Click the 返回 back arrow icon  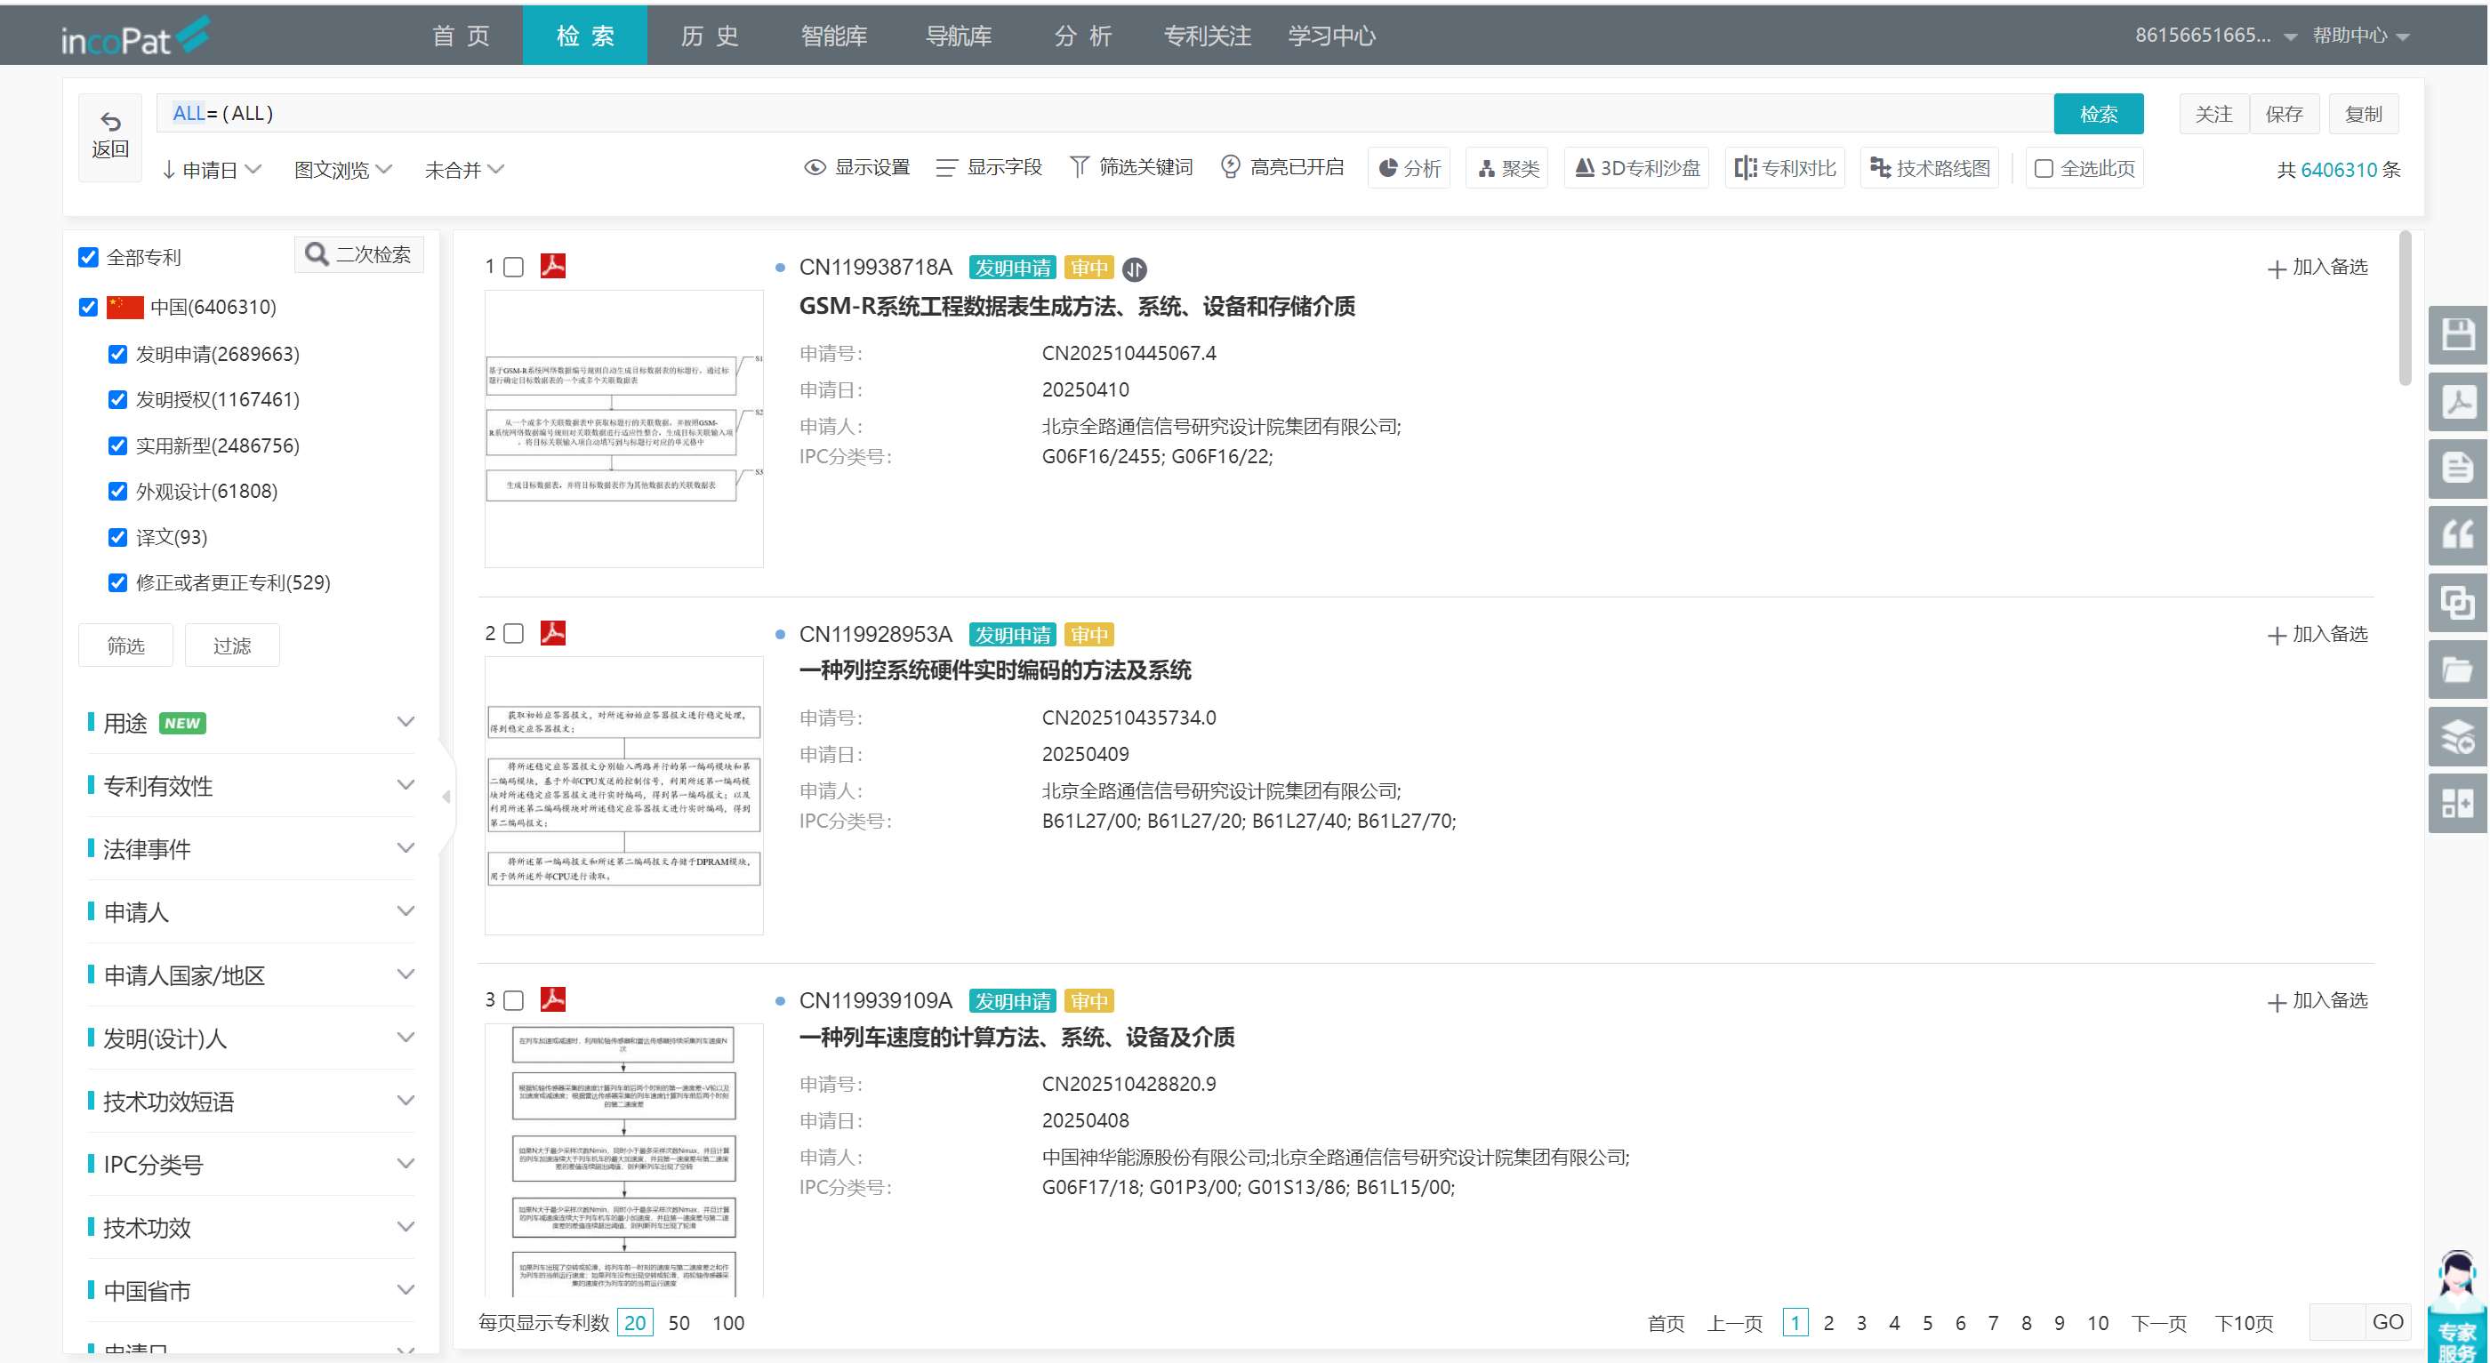110,123
